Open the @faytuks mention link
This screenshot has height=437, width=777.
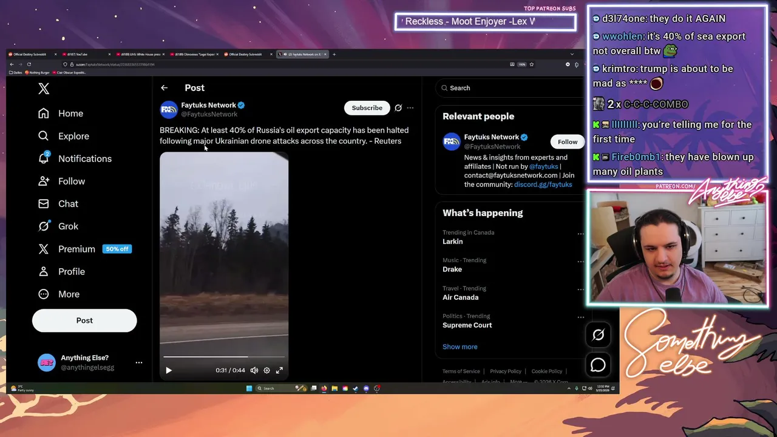pyautogui.click(x=543, y=166)
